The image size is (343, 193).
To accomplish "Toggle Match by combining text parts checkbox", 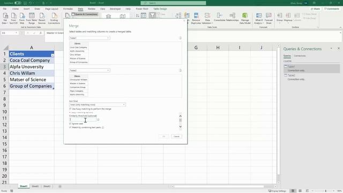I will (x=70, y=128).
